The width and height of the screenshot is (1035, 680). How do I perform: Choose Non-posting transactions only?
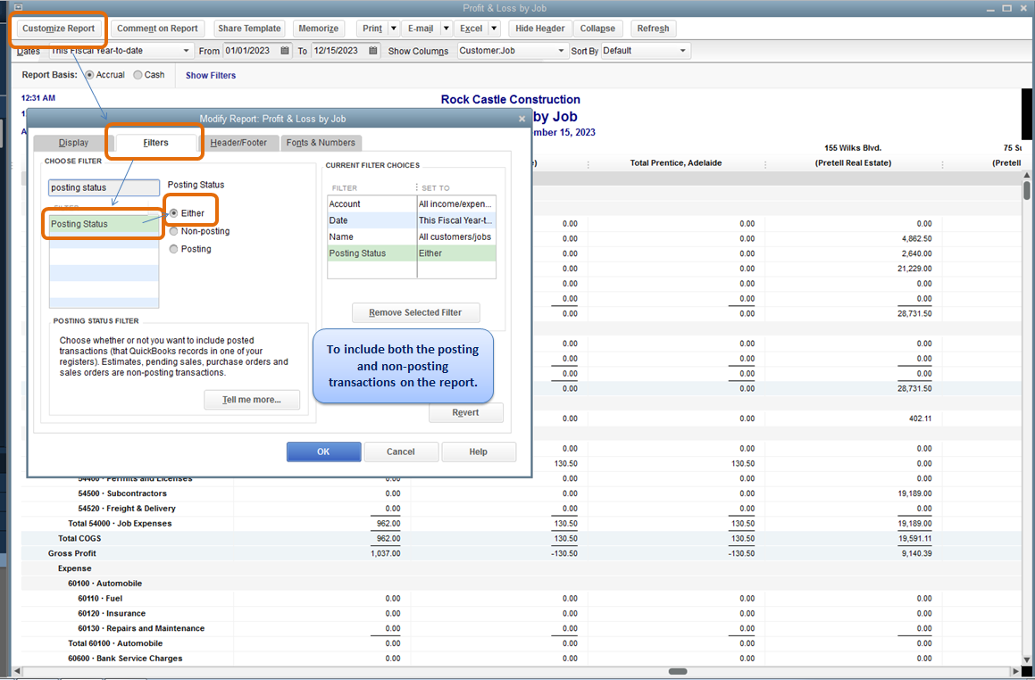(x=173, y=231)
